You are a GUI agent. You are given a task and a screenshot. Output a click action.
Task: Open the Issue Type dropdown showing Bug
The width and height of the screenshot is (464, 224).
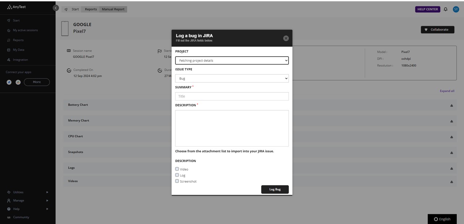232,78
